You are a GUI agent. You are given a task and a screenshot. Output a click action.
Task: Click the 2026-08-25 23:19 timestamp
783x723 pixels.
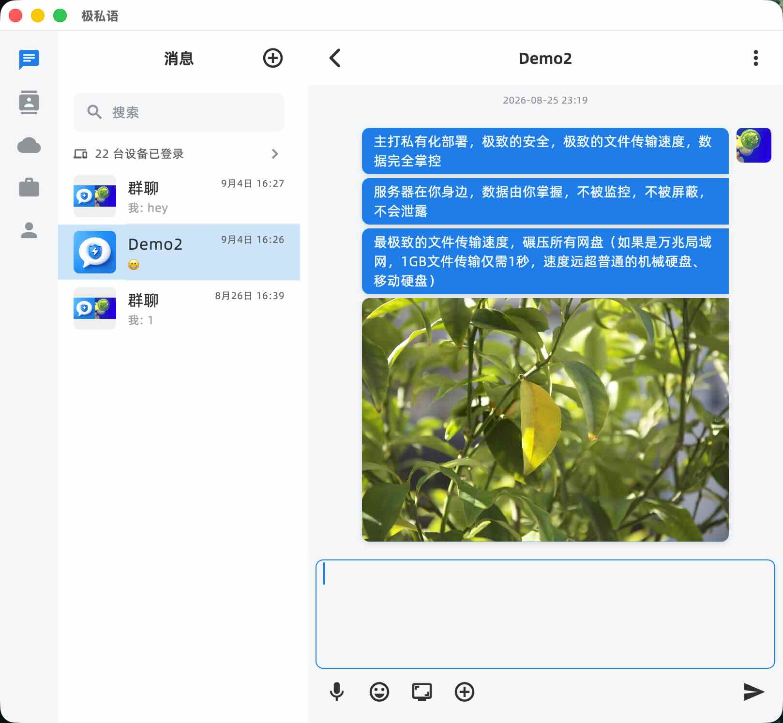point(545,100)
